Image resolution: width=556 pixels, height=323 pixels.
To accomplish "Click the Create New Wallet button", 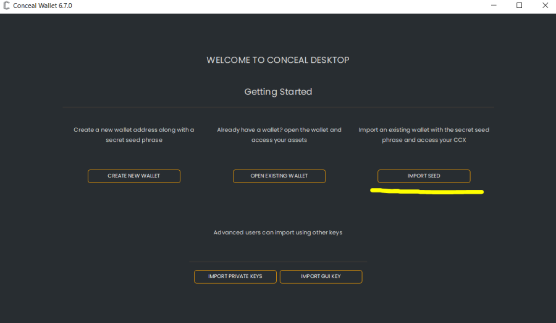I will (x=134, y=176).
